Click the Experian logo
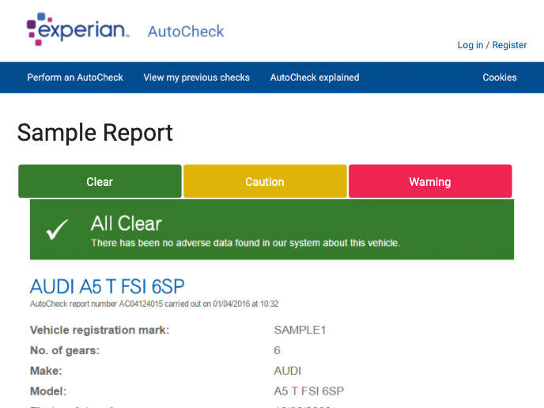The width and height of the screenshot is (544, 408). click(77, 29)
